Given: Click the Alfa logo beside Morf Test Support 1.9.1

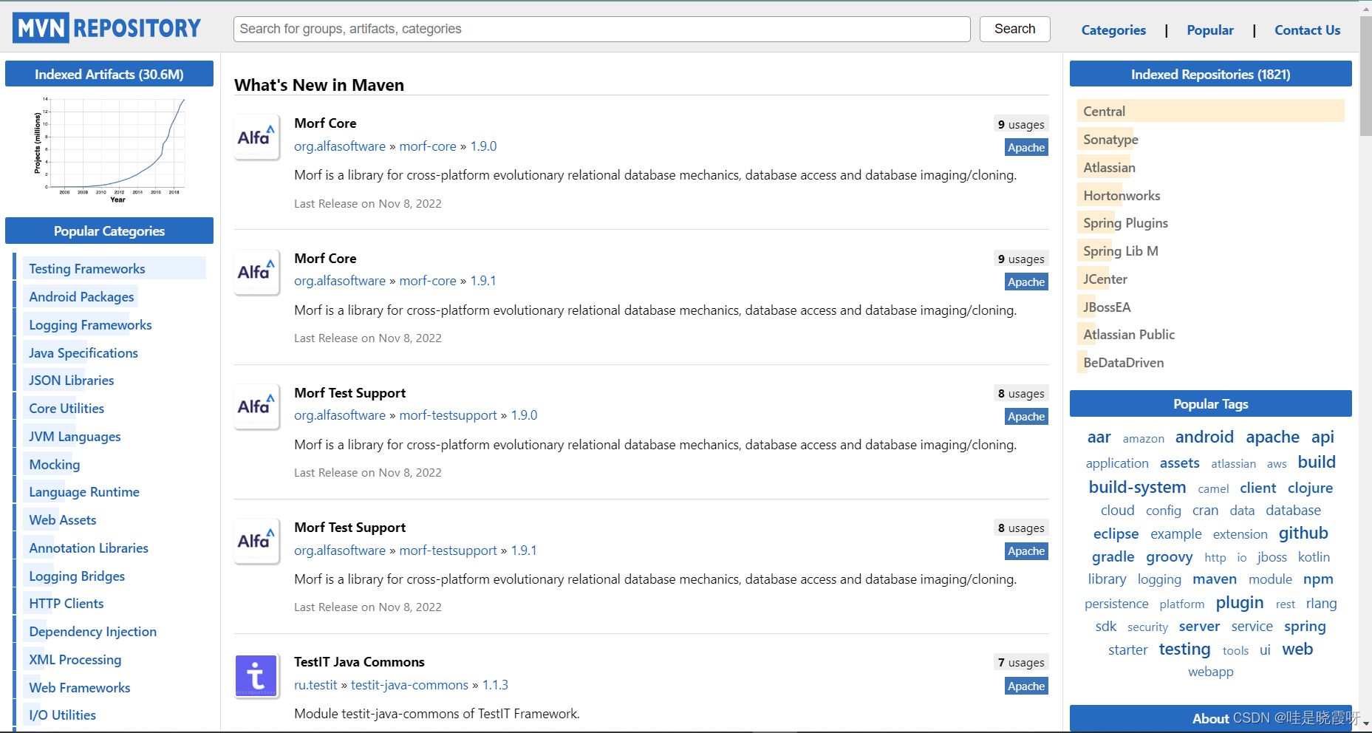Looking at the screenshot, I should (256, 541).
